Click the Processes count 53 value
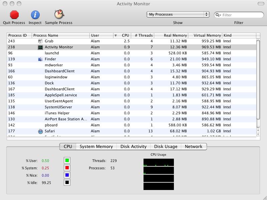Screen dimensions: 267x200 112,168
